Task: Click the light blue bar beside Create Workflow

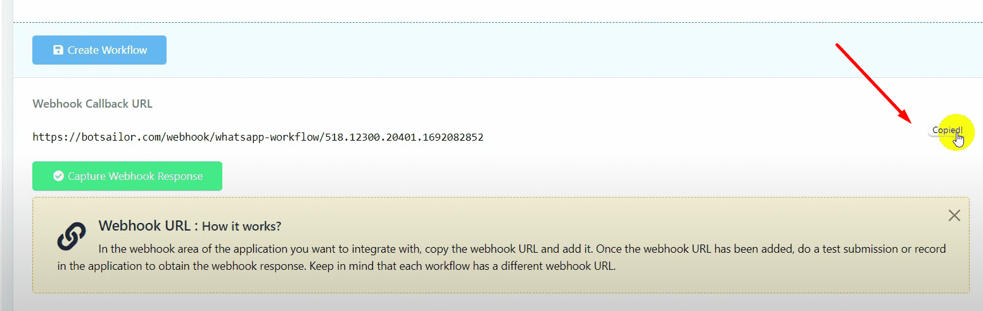Action: tap(507, 50)
